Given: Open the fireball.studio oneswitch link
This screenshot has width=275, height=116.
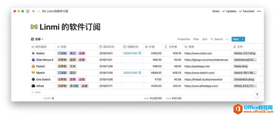Looking at the screenshot, I should click(x=203, y=79).
